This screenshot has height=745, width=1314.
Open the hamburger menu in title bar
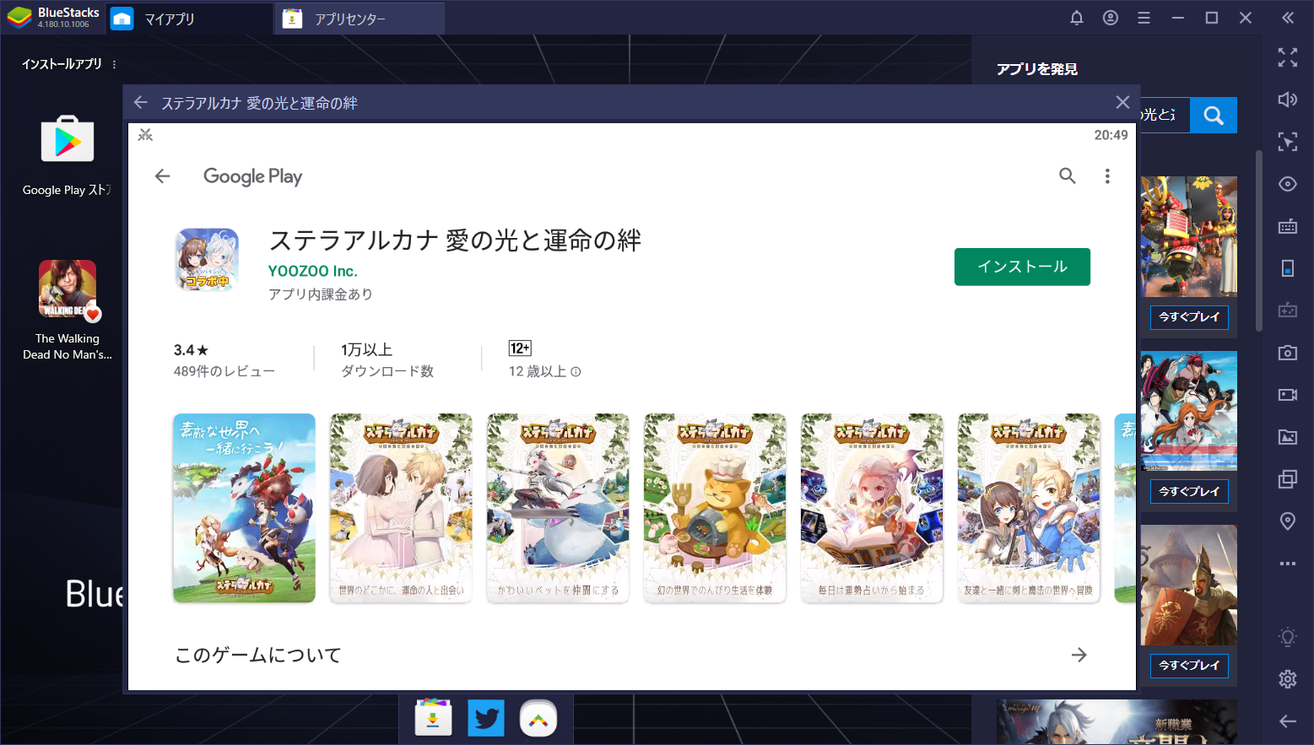click(x=1144, y=18)
